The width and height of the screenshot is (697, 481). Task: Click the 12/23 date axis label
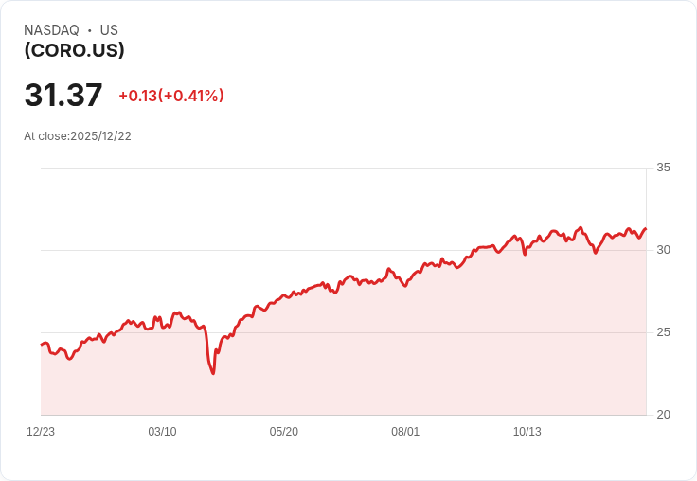41,432
